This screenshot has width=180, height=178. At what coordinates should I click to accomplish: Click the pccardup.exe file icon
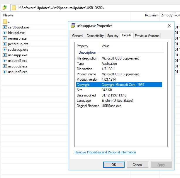coord(5,44)
